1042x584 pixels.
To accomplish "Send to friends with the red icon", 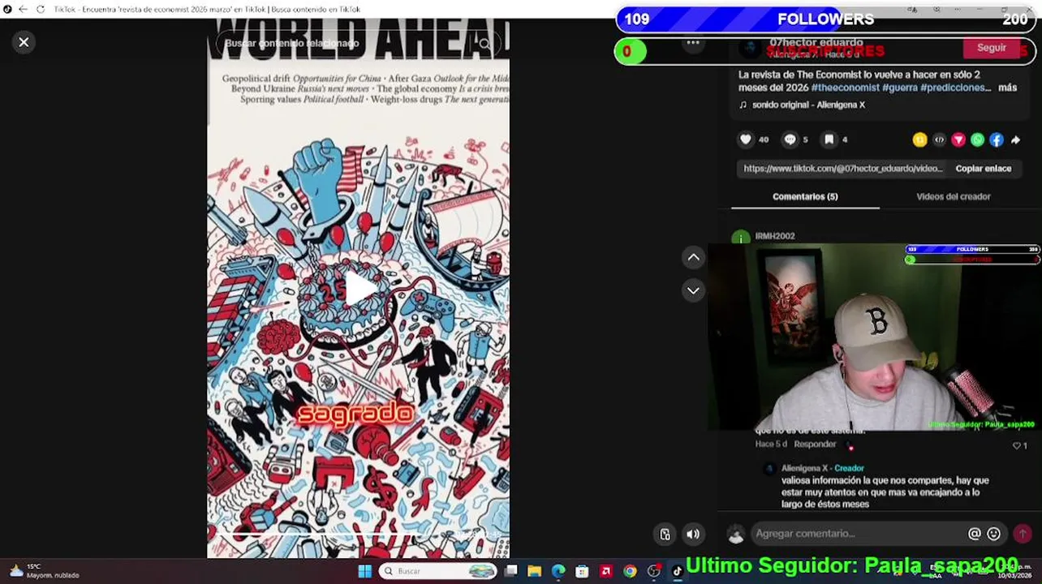I will 958,140.
